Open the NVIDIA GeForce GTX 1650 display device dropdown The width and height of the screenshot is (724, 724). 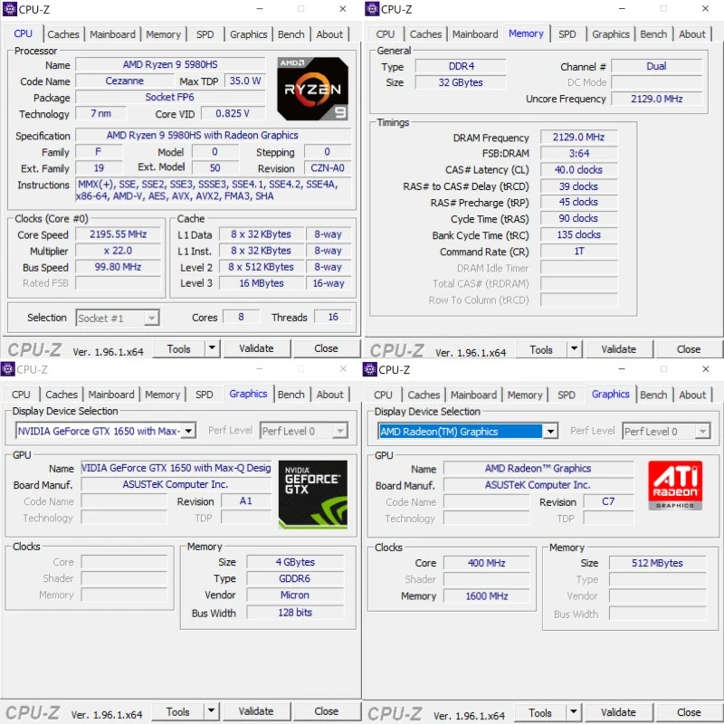[x=188, y=432]
